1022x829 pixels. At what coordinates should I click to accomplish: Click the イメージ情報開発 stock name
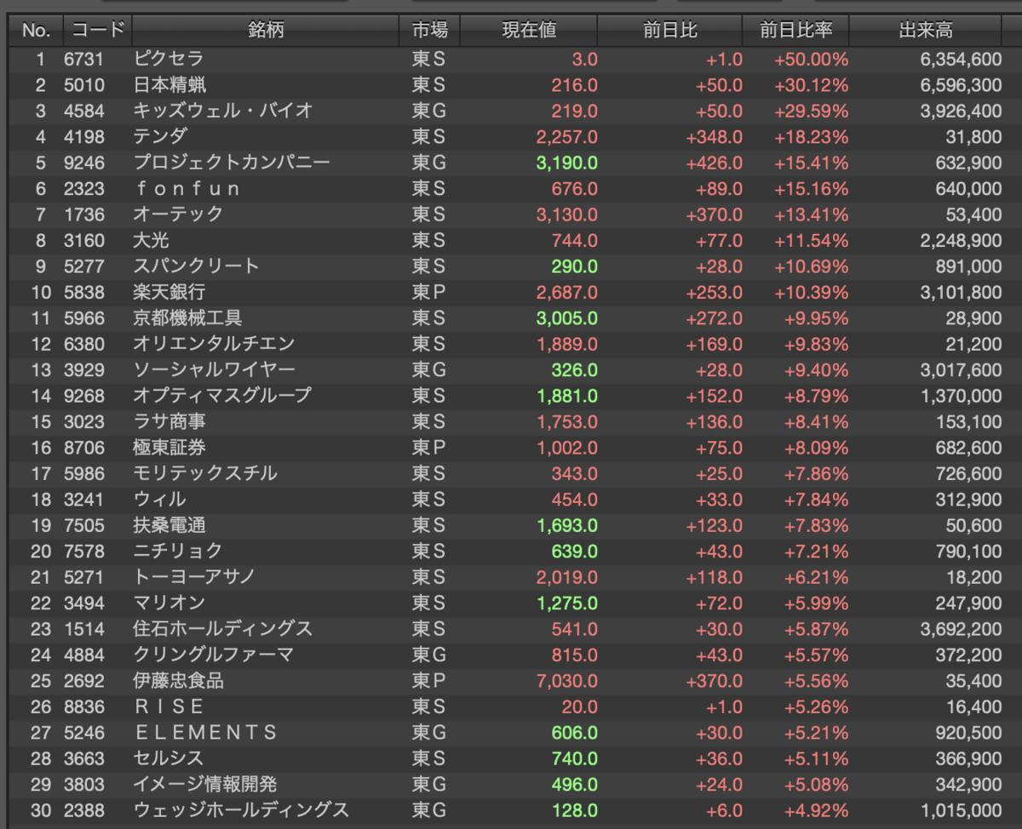point(205,784)
